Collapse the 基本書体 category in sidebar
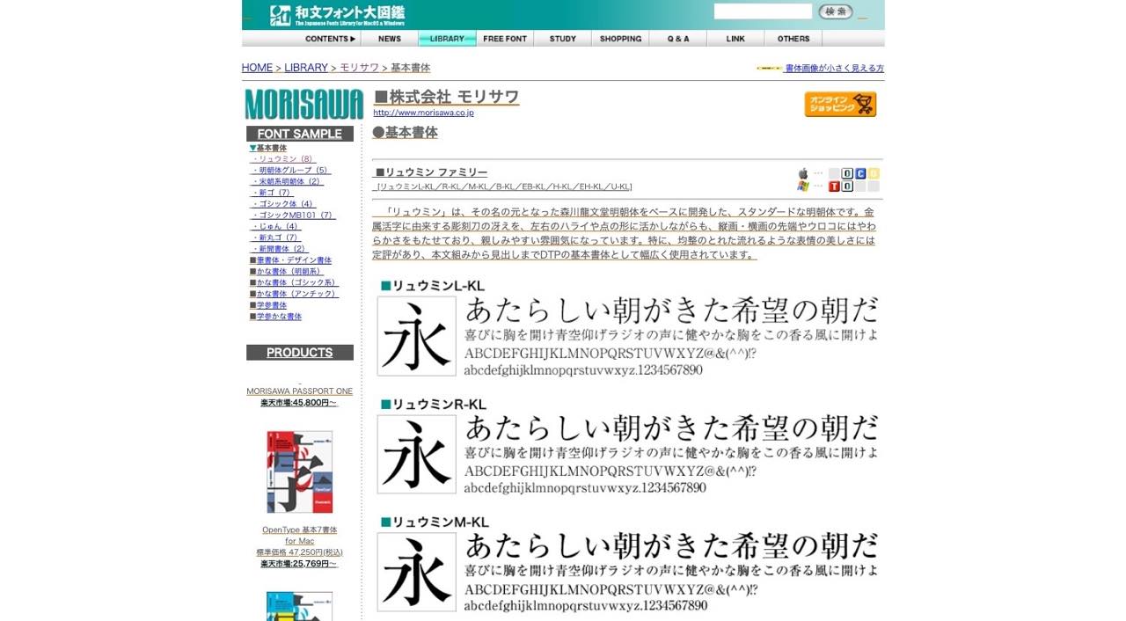This screenshot has height=621, width=1126. pos(268,148)
